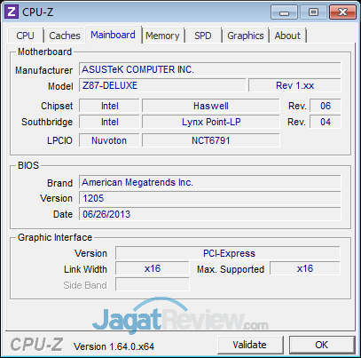Click the Rev 1.xx field
Screen dimensions: 361x358
coord(294,85)
